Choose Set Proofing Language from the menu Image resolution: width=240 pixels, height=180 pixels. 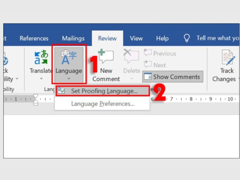click(104, 91)
